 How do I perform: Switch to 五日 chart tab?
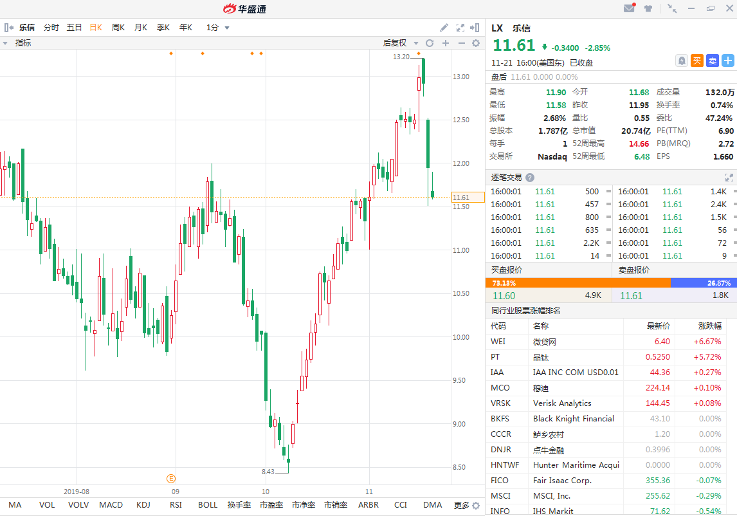[x=74, y=28]
